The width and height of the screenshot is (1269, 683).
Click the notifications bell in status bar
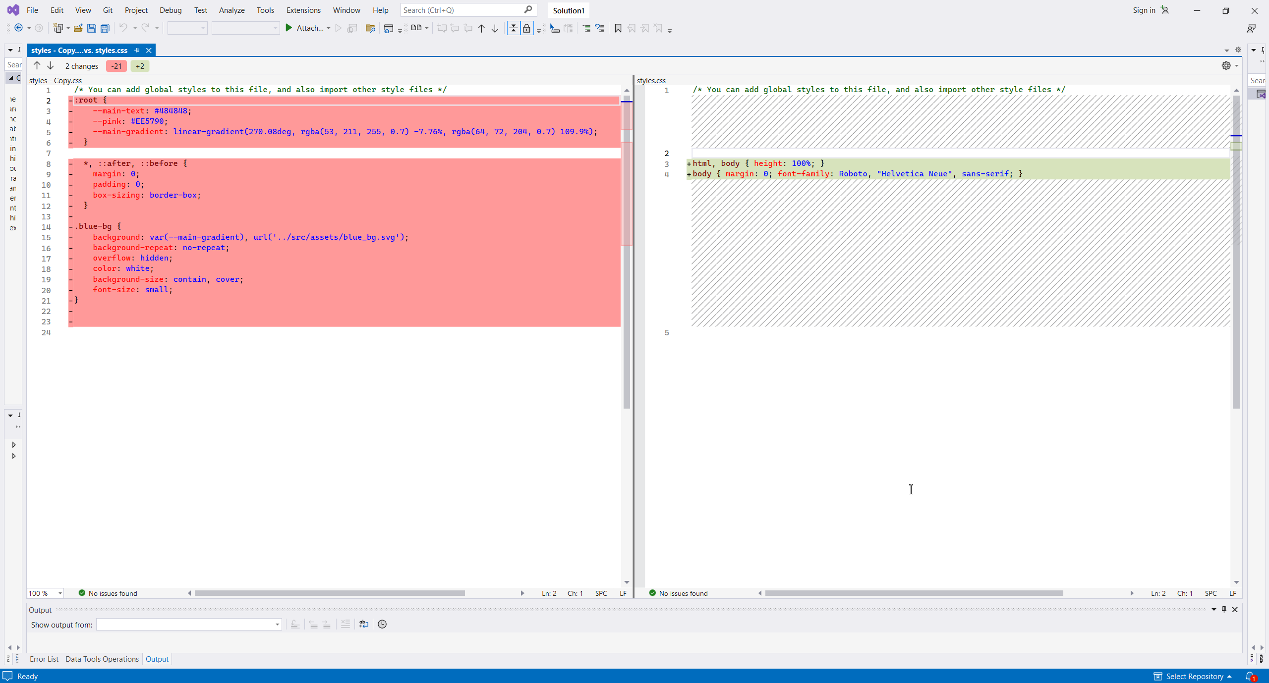1250,676
